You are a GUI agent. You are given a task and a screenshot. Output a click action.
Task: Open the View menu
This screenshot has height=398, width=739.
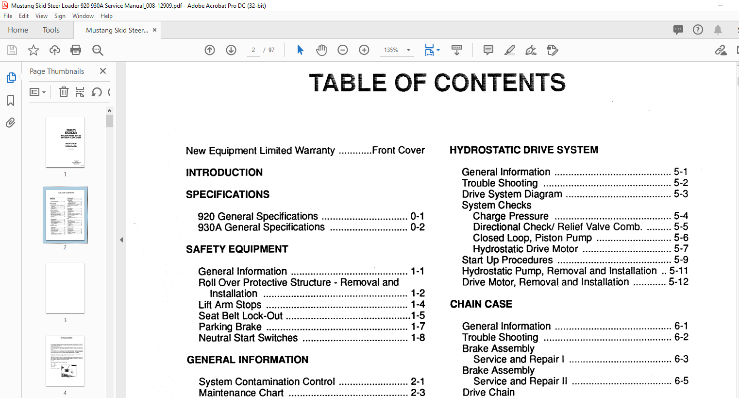(41, 16)
